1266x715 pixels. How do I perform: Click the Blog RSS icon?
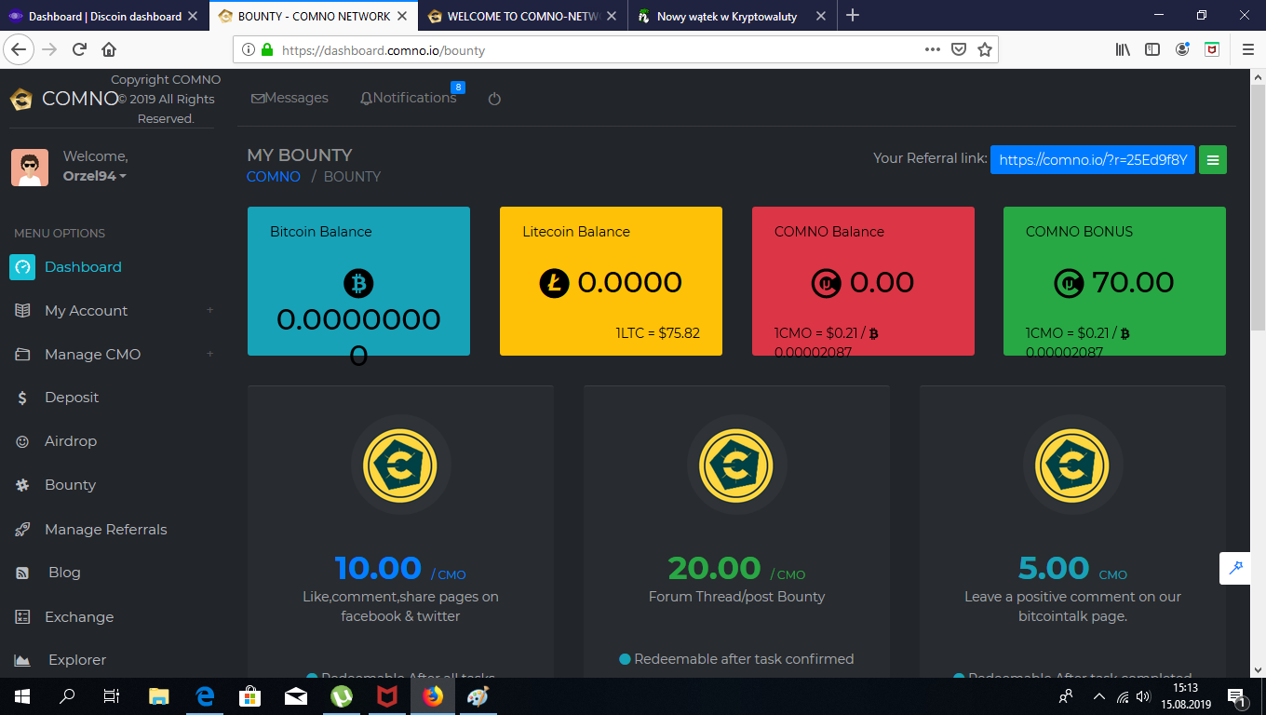(x=22, y=573)
